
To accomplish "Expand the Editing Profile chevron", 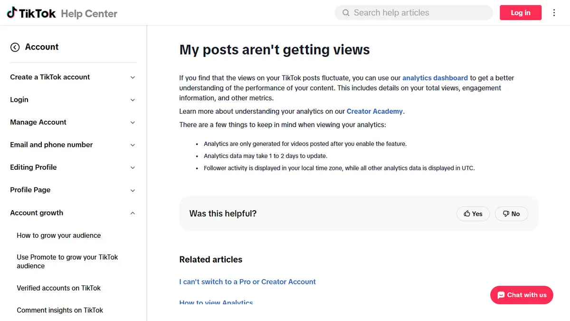I will pyautogui.click(x=133, y=167).
